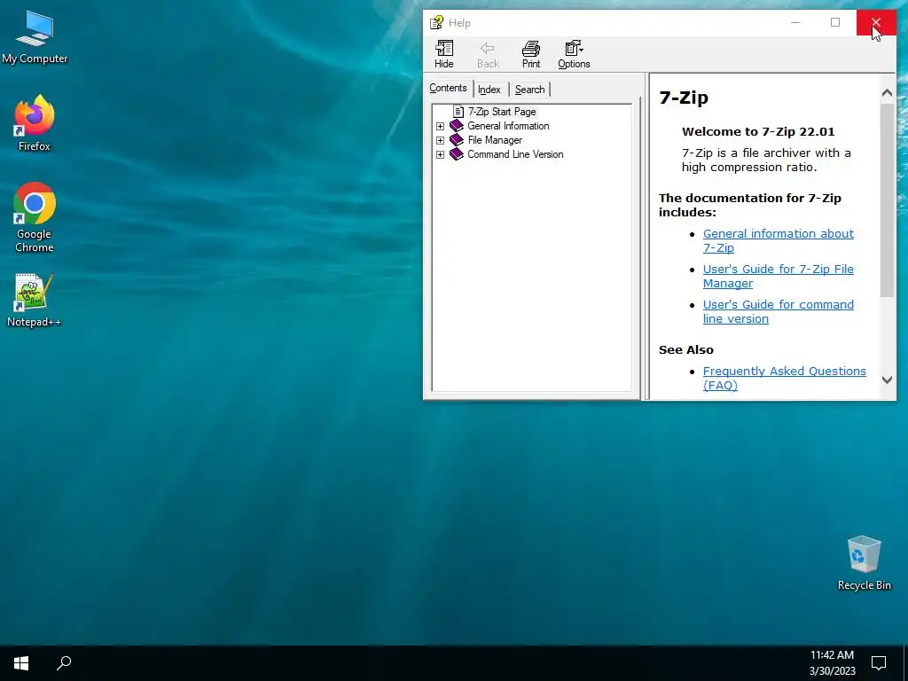This screenshot has height=681, width=908.
Task: Click the help page scroll down arrow
Action: tap(887, 380)
